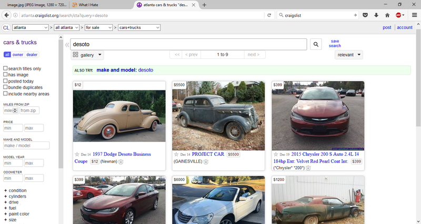Filter listings by dealer

click(32, 55)
